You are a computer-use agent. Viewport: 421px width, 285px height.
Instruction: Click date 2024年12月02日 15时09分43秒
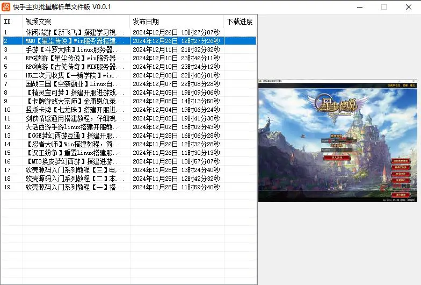pyautogui.click(x=176, y=127)
